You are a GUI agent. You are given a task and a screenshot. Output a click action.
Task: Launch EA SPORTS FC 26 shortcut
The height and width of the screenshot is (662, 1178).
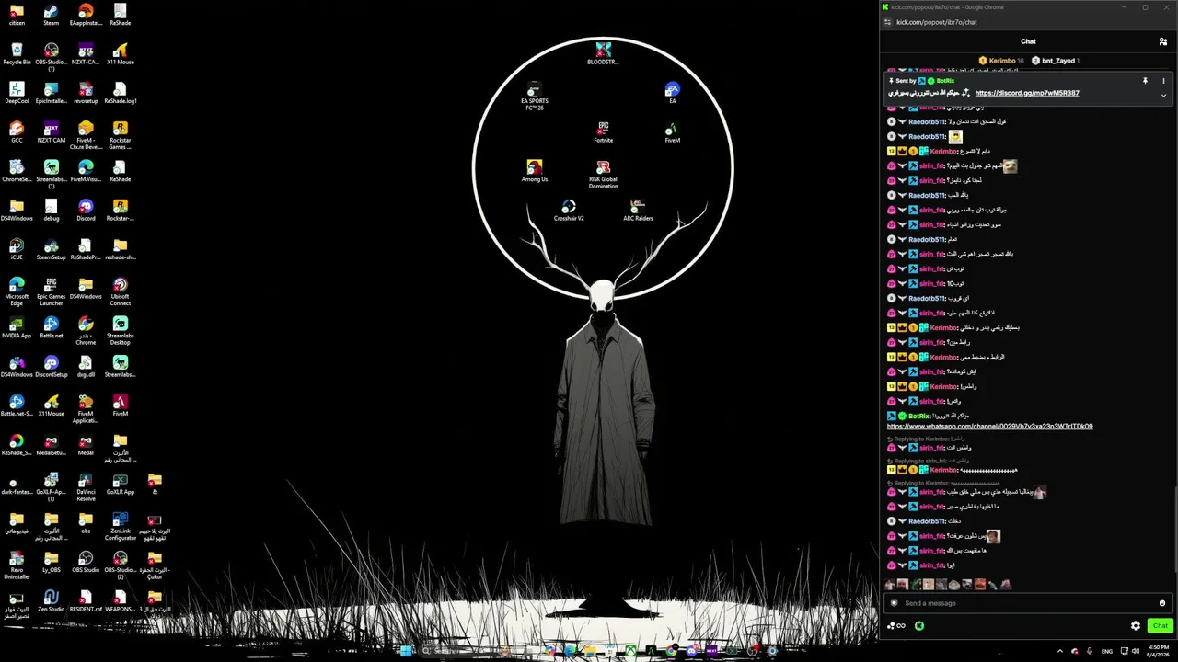click(534, 97)
